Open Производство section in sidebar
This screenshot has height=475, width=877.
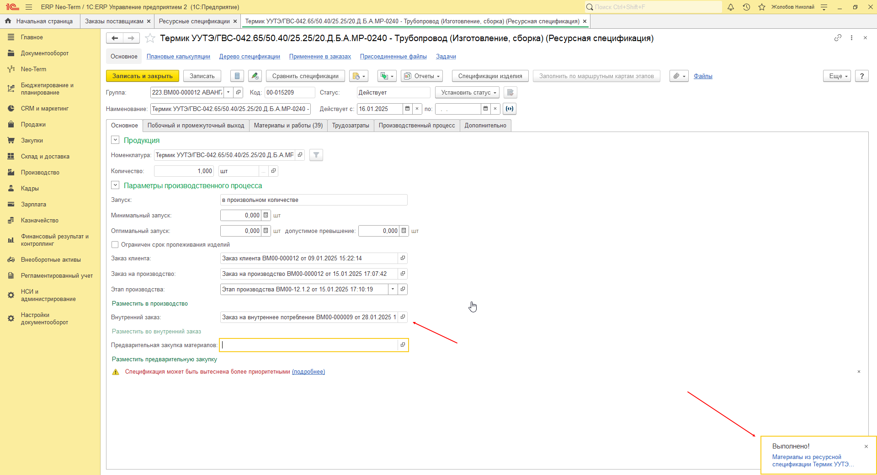tap(40, 173)
